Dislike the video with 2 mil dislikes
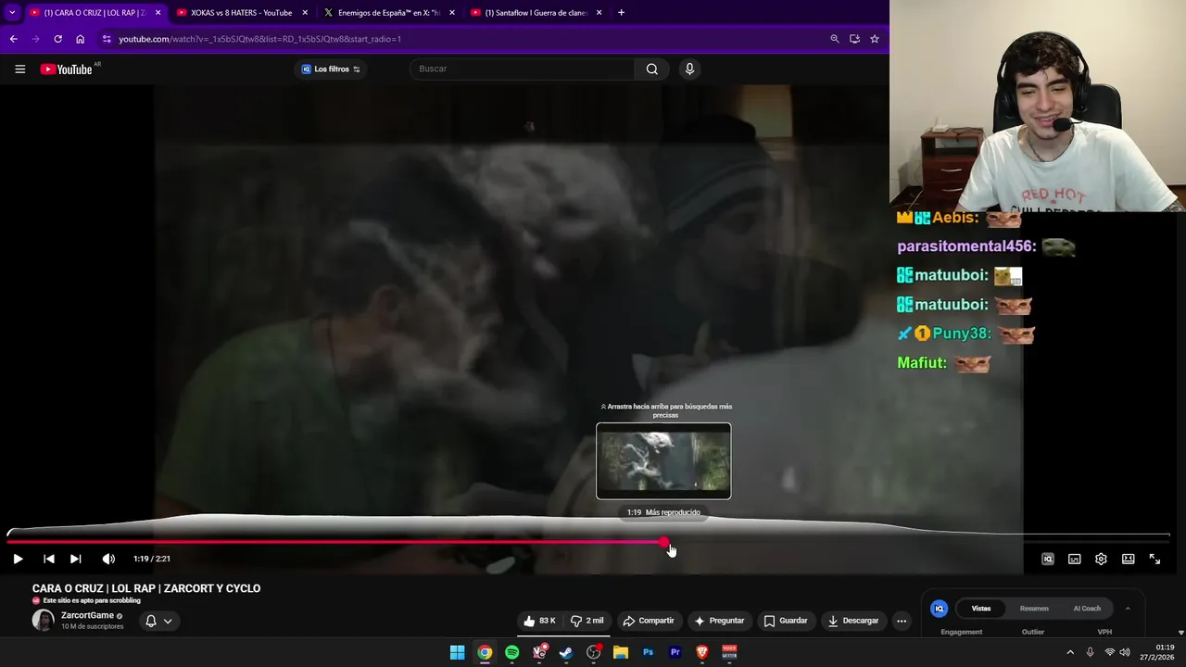Viewport: 1186px width, 667px height. 587,621
